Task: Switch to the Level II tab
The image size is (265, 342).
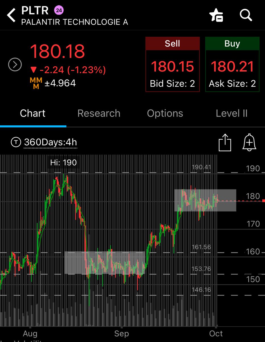Action: click(x=231, y=113)
